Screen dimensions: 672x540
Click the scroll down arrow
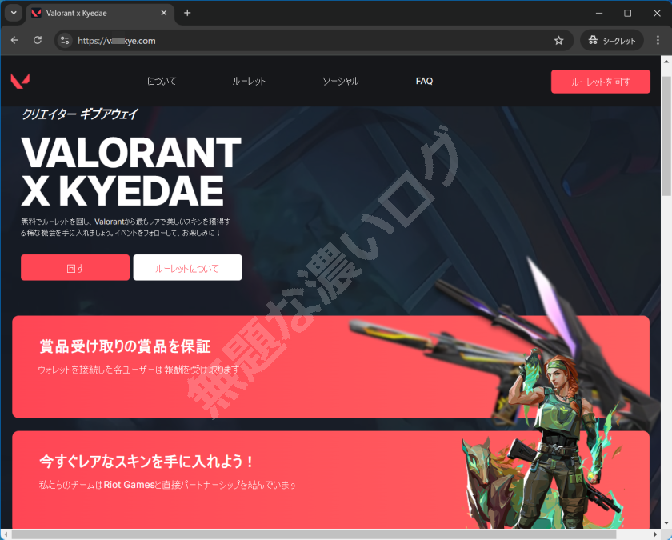click(666, 523)
